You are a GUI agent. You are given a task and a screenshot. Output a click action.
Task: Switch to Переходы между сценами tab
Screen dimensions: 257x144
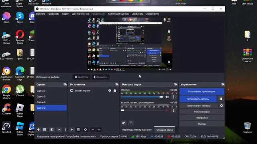137,130
